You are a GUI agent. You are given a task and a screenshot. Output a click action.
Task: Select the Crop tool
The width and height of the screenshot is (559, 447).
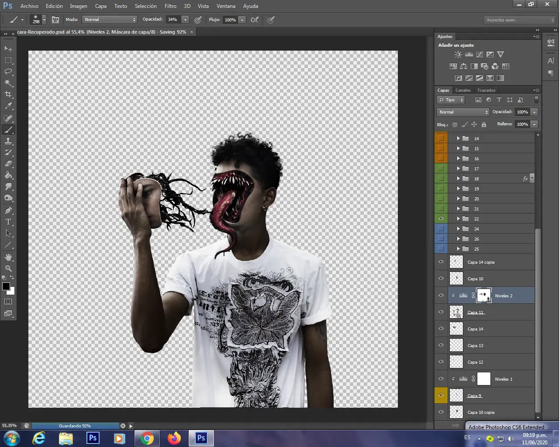point(8,94)
